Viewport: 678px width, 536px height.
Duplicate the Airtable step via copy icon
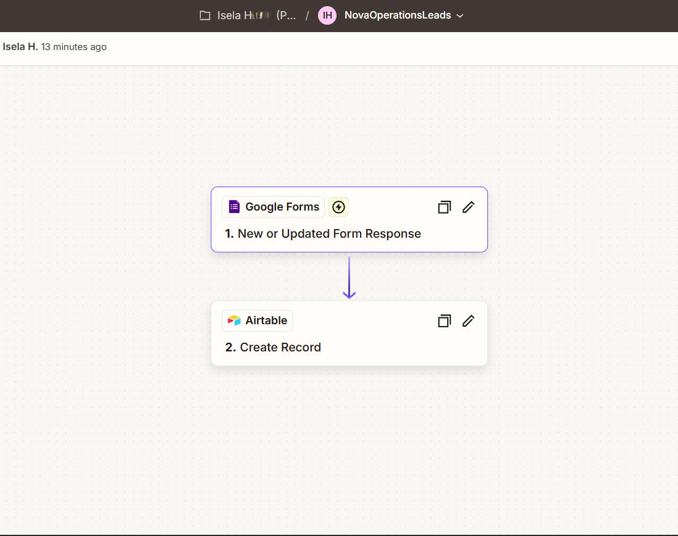click(x=444, y=320)
